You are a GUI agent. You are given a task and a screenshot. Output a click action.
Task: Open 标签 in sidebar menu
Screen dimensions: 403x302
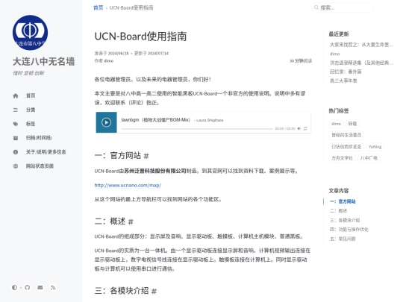pyautogui.click(x=31, y=124)
